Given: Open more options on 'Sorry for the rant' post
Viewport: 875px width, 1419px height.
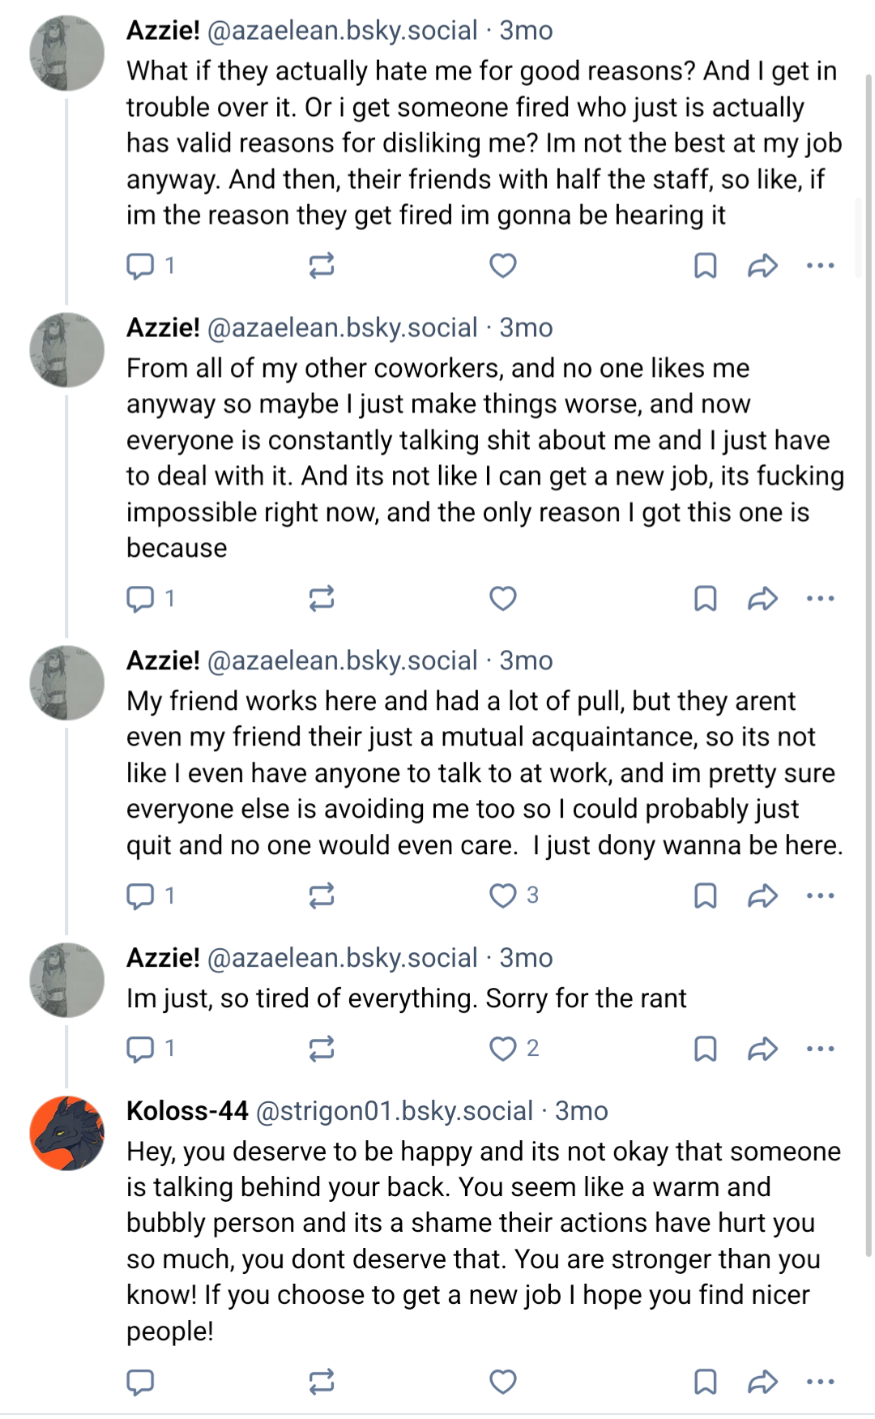Looking at the screenshot, I should pyautogui.click(x=820, y=1049).
